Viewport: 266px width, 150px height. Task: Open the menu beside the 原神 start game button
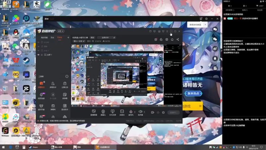click(200, 106)
